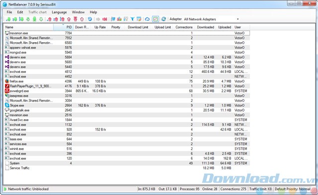The width and height of the screenshot is (318, 195).
Task: Click the Traffic Unit: KB status entry
Action: (260, 189)
